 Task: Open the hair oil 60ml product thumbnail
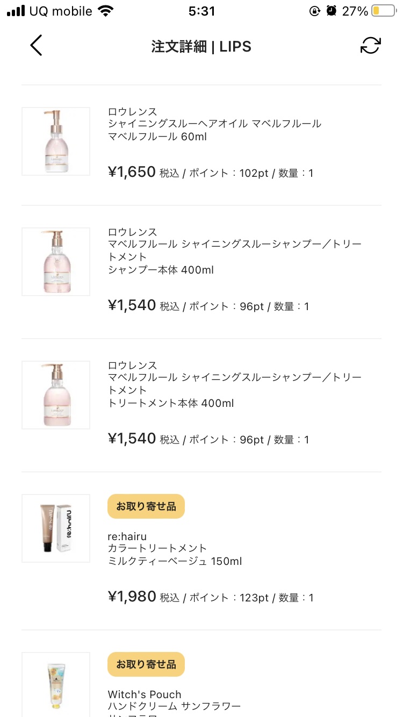click(56, 141)
